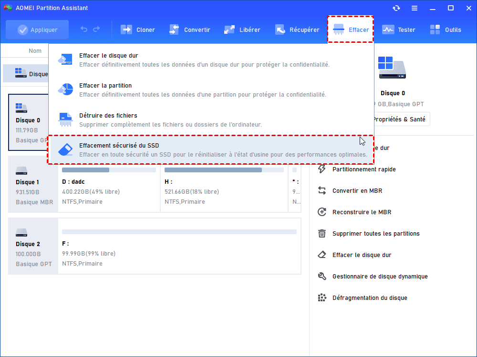Click the Défragmentation du disque icon
477x357 pixels.
(322, 297)
